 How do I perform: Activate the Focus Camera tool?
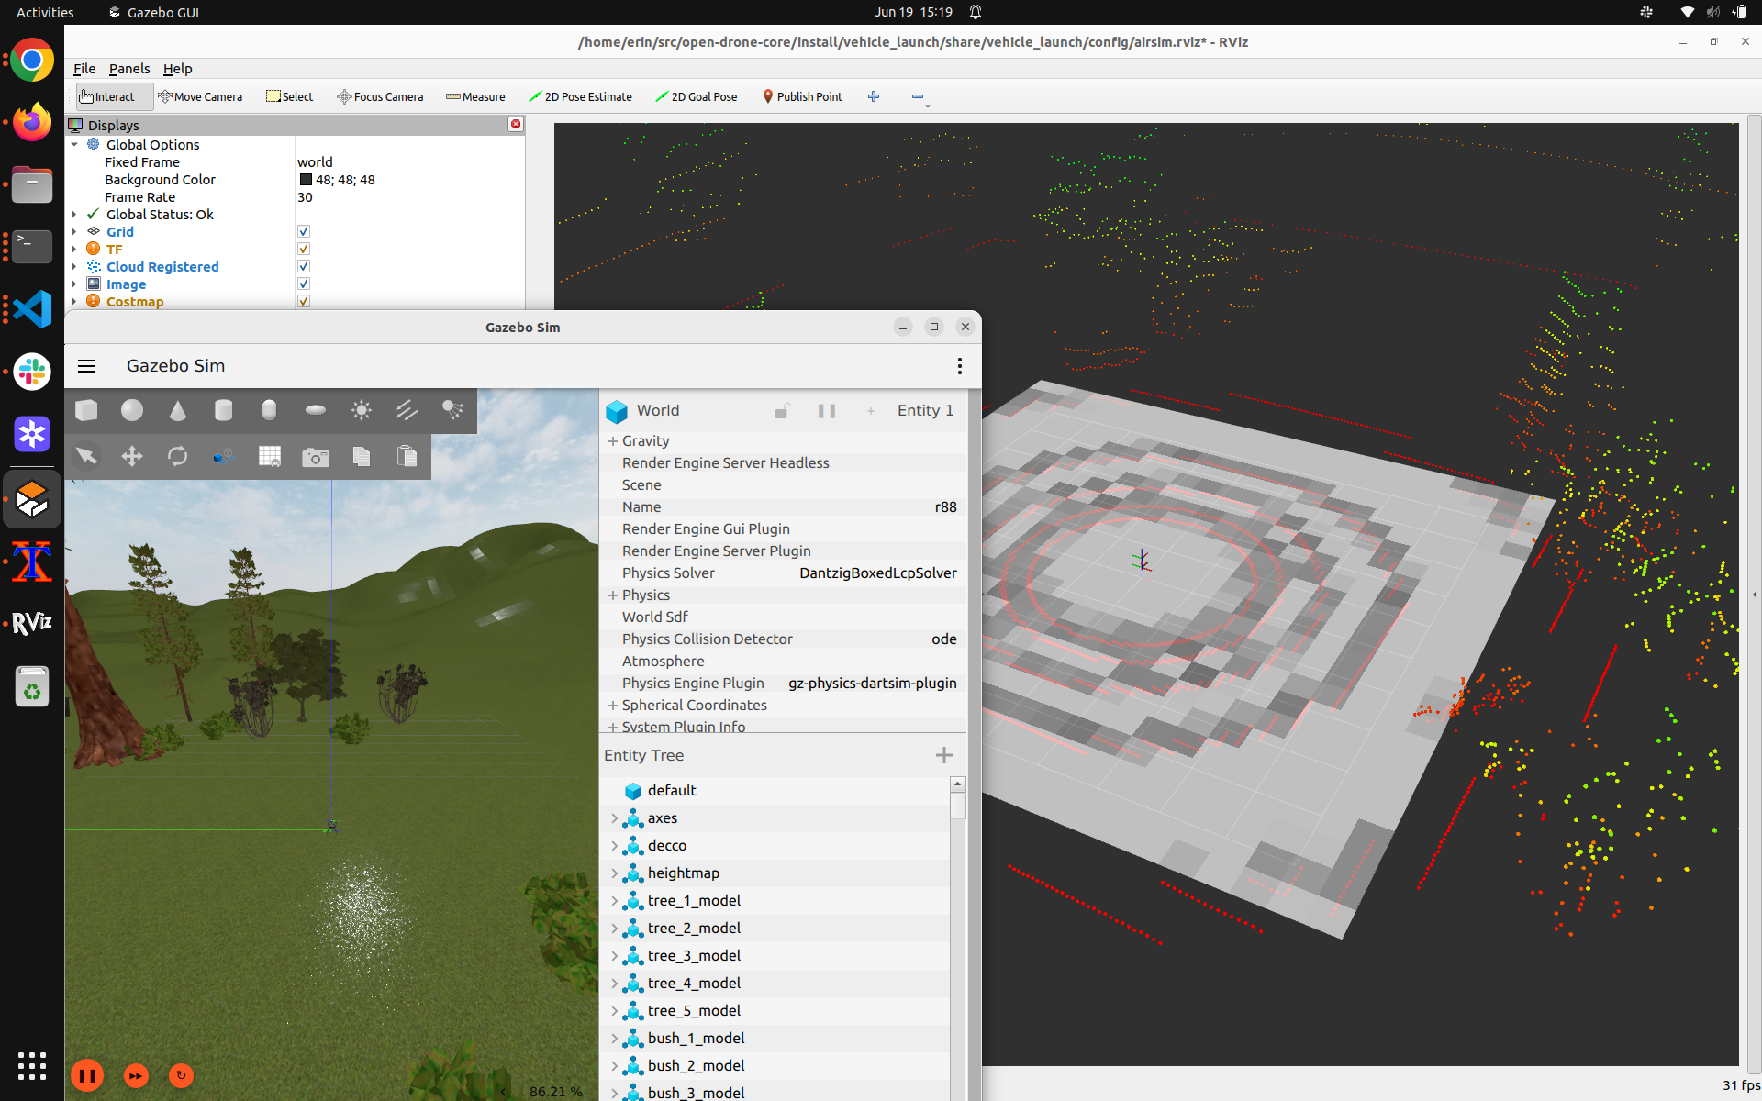pyautogui.click(x=380, y=96)
